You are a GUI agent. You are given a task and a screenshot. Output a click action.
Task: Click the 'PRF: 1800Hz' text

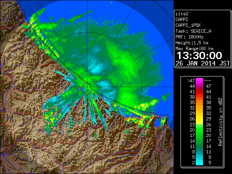click(x=189, y=37)
